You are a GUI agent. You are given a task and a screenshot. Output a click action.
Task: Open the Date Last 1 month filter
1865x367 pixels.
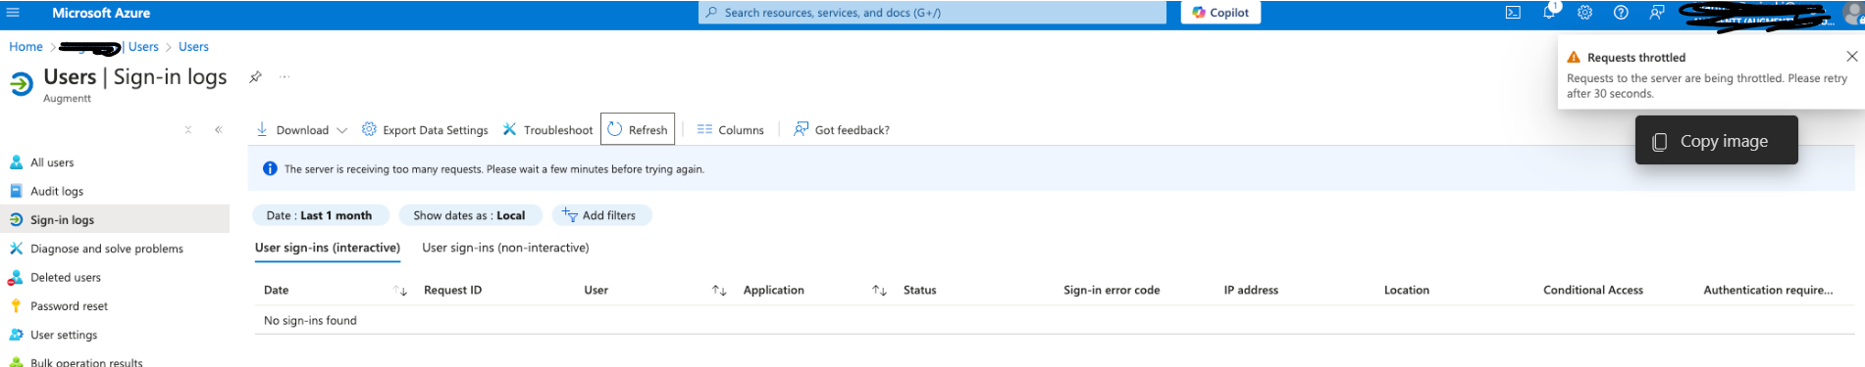coord(320,215)
